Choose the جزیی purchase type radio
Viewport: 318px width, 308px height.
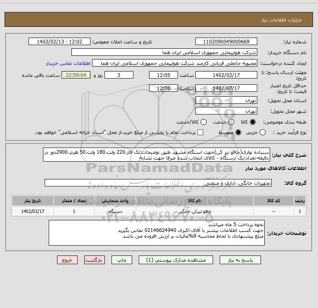click(x=262, y=132)
